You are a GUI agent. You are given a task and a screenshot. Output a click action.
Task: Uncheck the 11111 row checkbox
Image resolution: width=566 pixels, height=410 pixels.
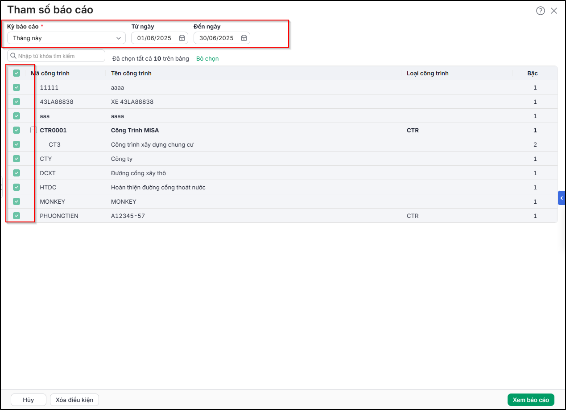point(17,87)
